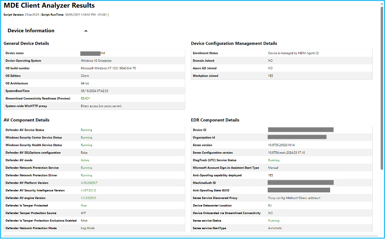The image size is (385, 239).
Task: Click the Running DiagTrack (UTC) Service Status link
Action: tap(274, 160)
